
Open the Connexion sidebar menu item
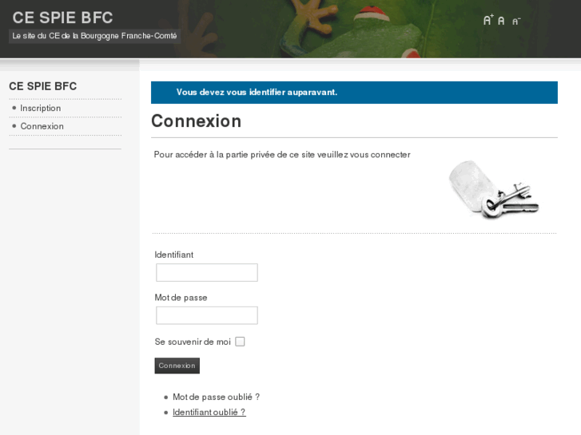[42, 126]
